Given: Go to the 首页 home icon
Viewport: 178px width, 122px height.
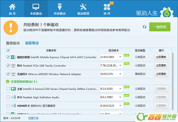Looking at the screenshot, I should (12, 9).
